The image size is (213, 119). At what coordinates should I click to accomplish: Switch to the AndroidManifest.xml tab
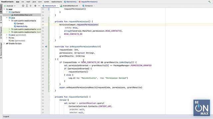pos(70,6)
